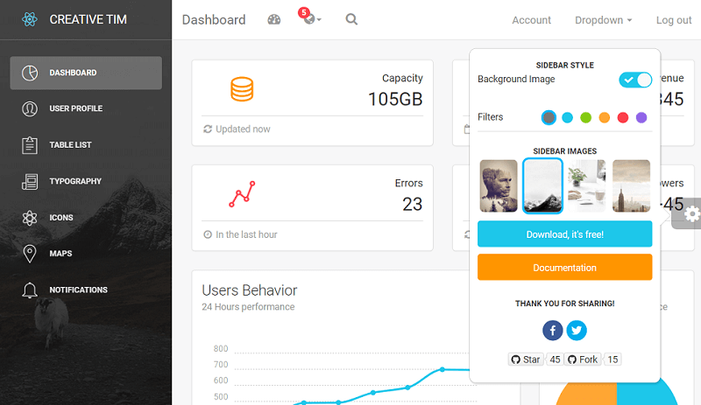Select the blue filter color
This screenshot has height=405, width=701.
[x=567, y=117]
